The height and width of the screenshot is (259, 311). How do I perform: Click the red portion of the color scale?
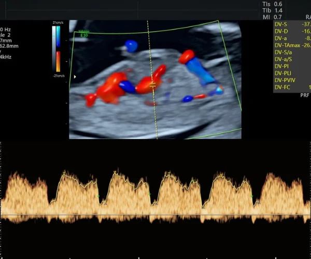pos(58,62)
